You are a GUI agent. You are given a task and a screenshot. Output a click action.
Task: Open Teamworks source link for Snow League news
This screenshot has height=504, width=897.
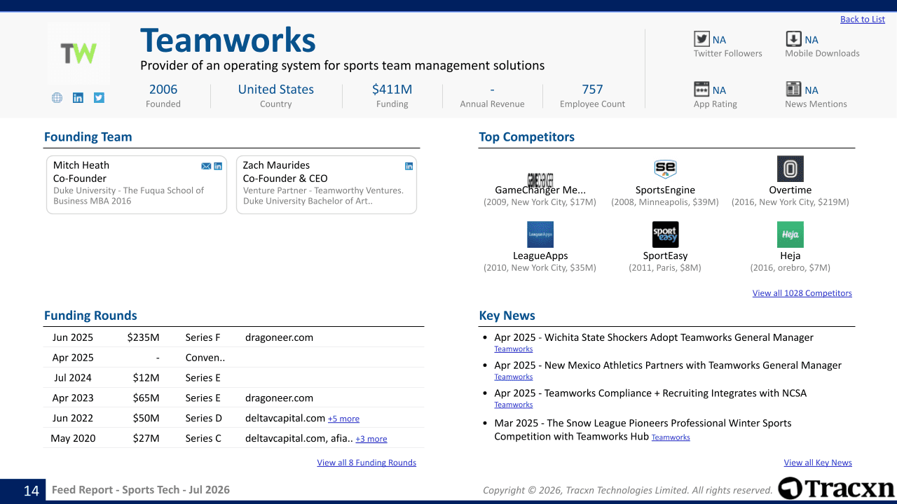coord(671,437)
